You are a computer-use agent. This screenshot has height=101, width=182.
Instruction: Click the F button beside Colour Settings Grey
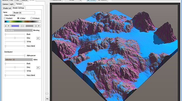click(38, 38)
